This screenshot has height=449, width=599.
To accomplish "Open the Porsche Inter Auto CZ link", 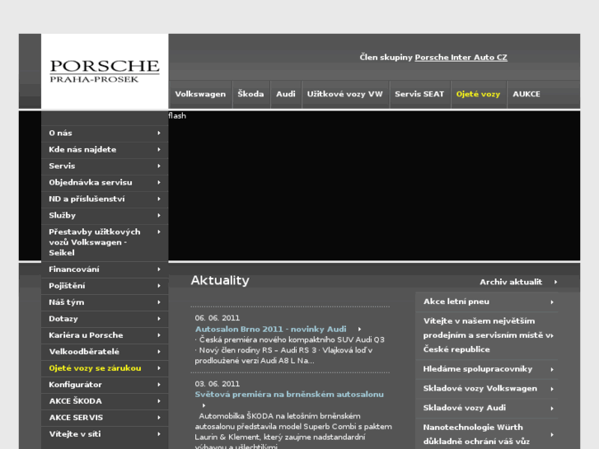I will click(461, 58).
